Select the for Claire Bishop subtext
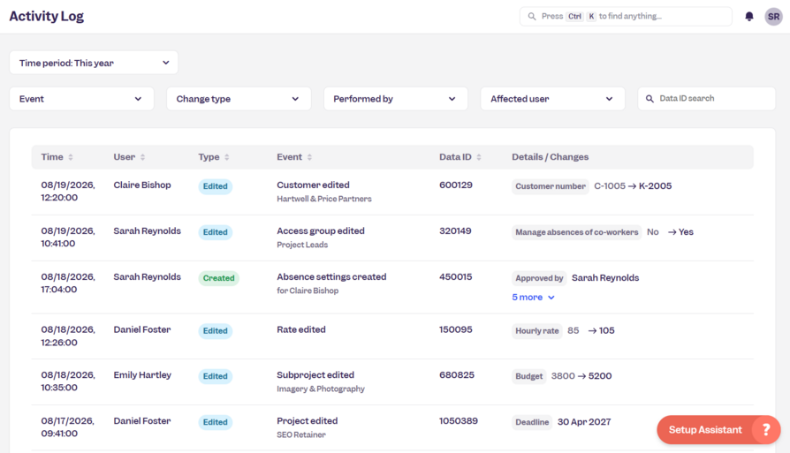 (x=308, y=291)
